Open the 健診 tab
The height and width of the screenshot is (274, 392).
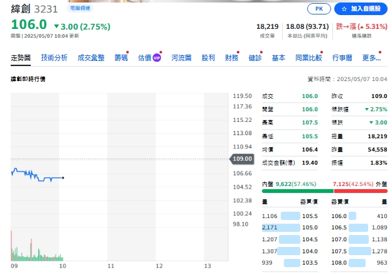(x=255, y=58)
